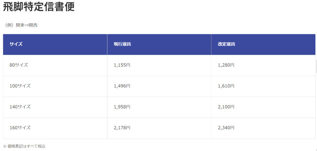This screenshot has height=151, width=317.
Task: Click the 1,155円 current fare cell
Action: pyautogui.click(x=122, y=65)
